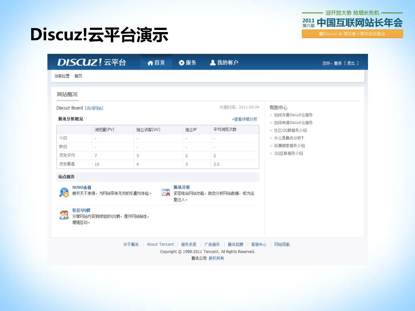Open help item 社区QQ群服务介绍
The image size is (415, 311).
tap(290, 130)
